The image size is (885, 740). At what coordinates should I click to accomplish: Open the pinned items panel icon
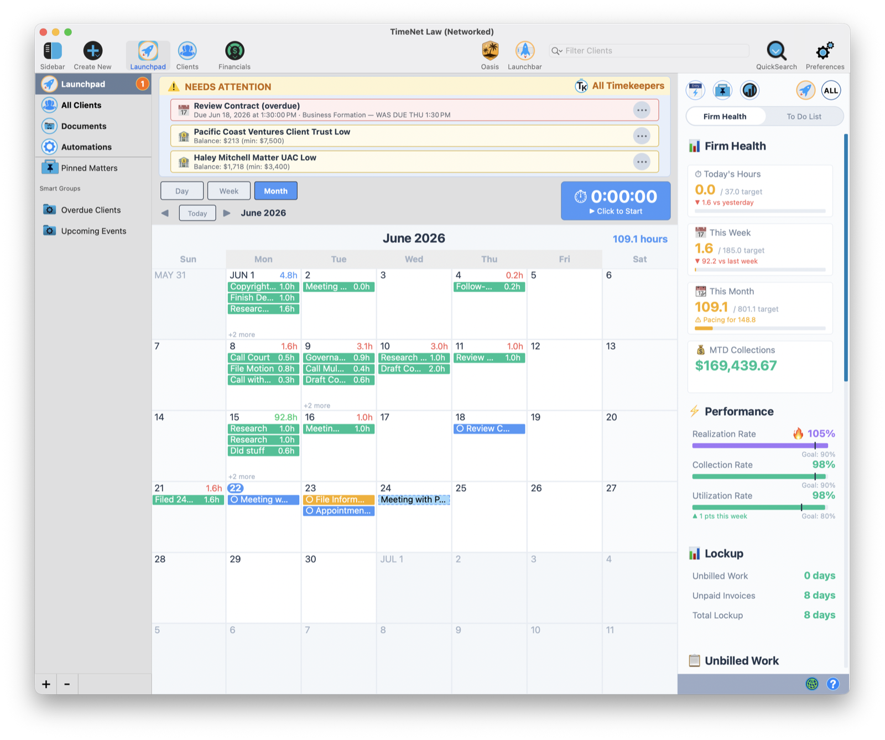click(x=722, y=90)
